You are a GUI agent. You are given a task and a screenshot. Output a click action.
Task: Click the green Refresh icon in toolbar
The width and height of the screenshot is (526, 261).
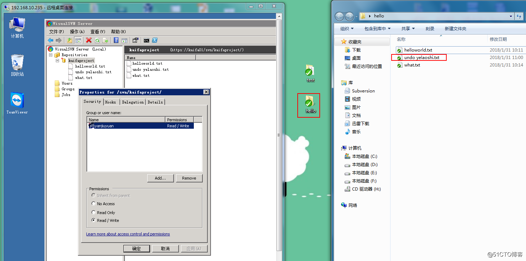97,40
